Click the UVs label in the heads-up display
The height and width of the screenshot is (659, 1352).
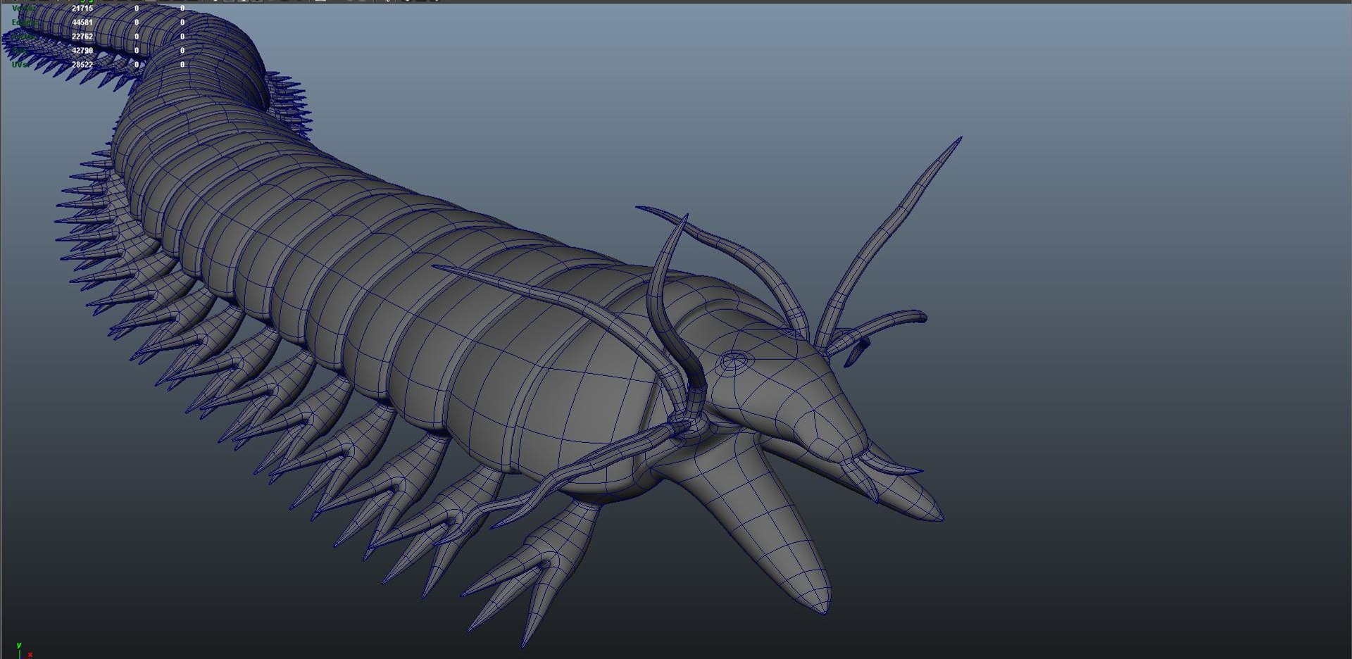tap(20, 65)
